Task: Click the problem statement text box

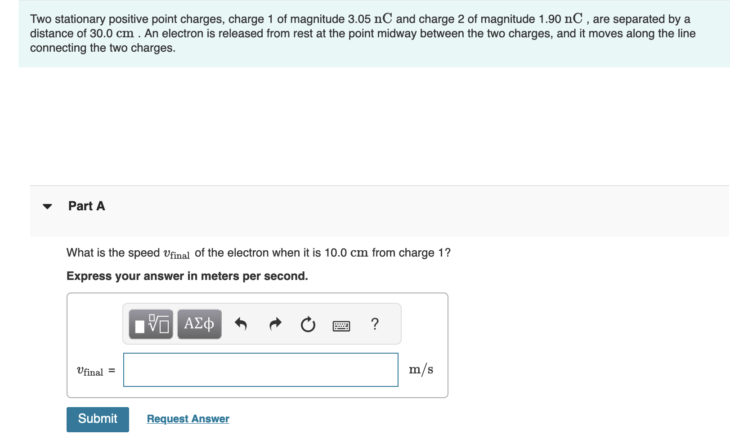Action: pos(360,33)
